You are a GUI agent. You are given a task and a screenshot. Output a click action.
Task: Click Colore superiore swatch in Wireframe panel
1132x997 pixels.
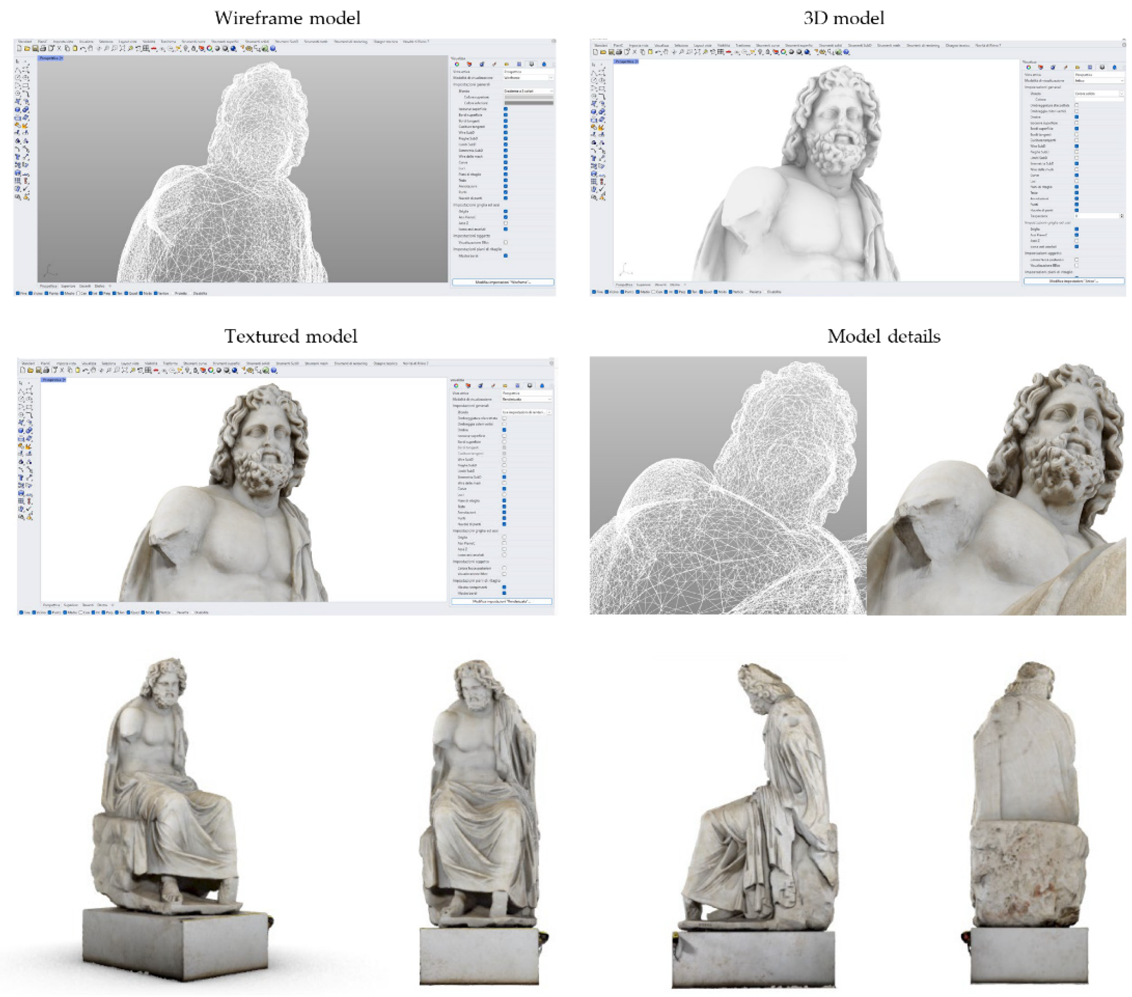pyautogui.click(x=528, y=97)
